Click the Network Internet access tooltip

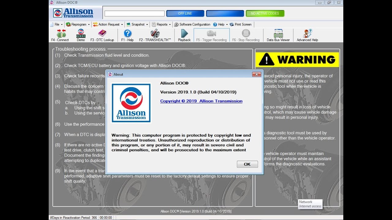click(310, 204)
